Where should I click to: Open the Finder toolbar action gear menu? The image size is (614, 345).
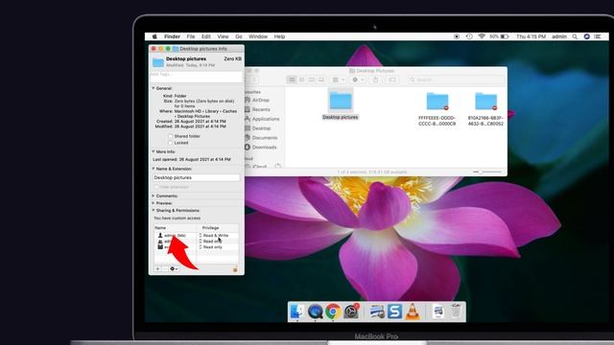[358, 80]
